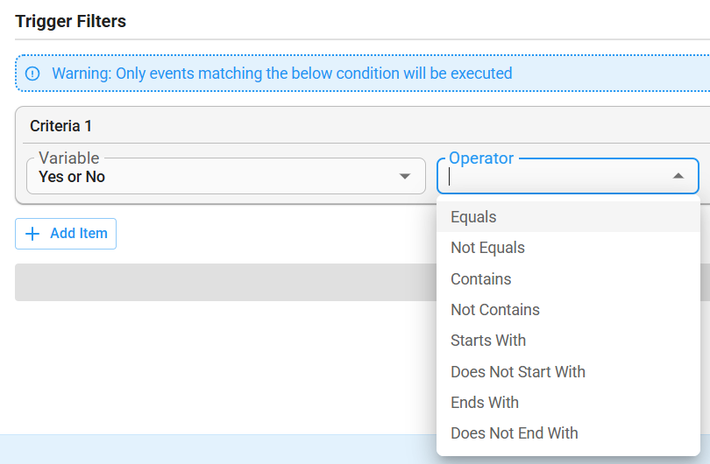Click the Trigger Filters heading
The height and width of the screenshot is (464, 710).
[71, 21]
